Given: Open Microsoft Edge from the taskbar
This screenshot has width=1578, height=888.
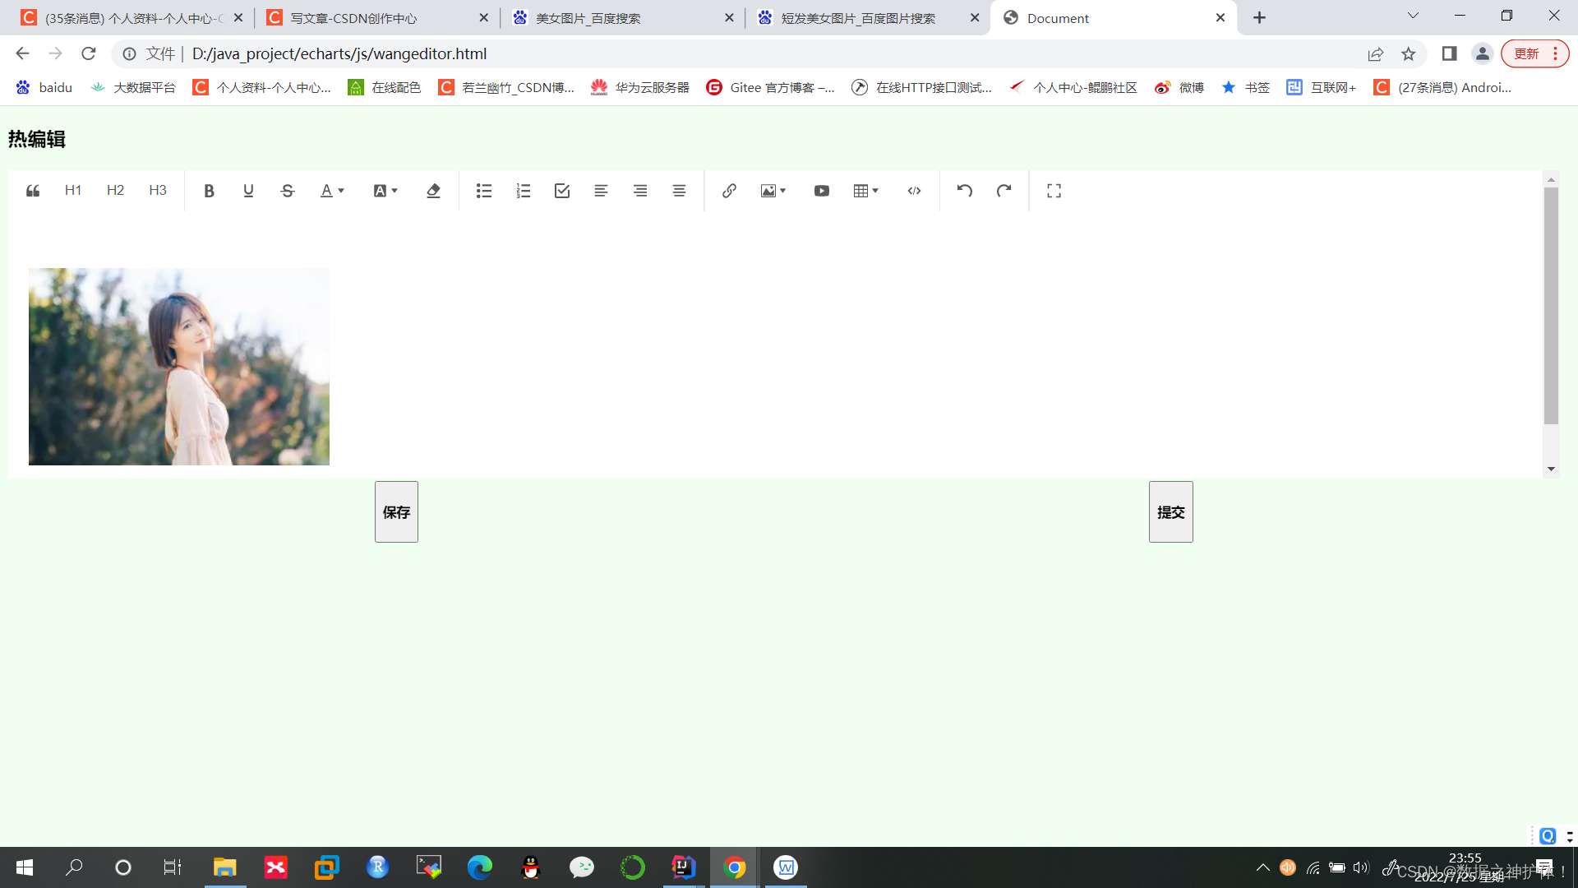Looking at the screenshot, I should [479, 867].
